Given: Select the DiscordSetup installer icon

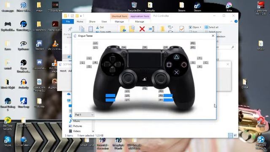Looking at the screenshot, I should tap(39, 65).
